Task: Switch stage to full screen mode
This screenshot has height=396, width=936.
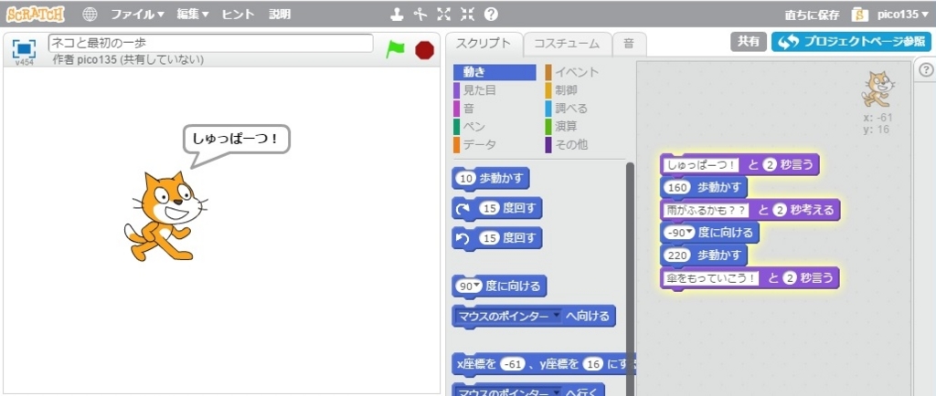Action: click(24, 47)
